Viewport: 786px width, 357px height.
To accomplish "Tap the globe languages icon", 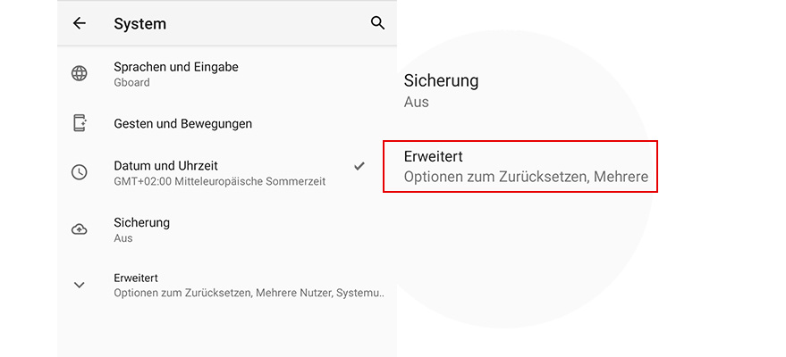I will pyautogui.click(x=80, y=74).
